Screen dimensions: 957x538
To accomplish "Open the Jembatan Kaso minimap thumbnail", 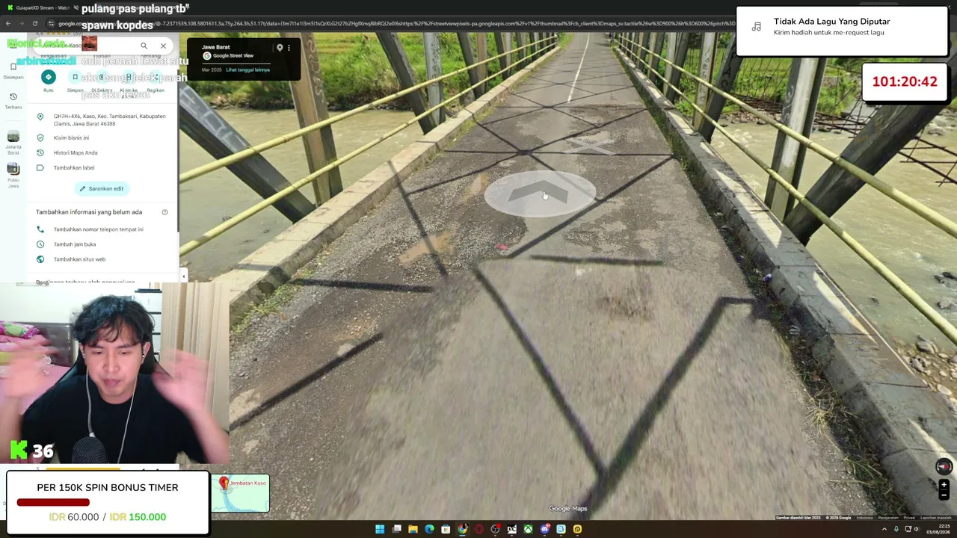I will click(240, 493).
